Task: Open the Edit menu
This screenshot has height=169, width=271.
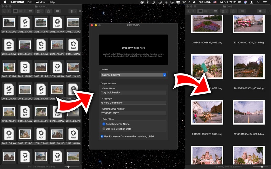Action: pos(30,2)
